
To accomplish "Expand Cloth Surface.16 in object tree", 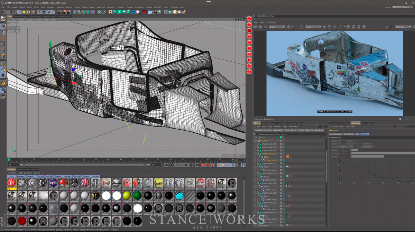I will pos(258,144).
